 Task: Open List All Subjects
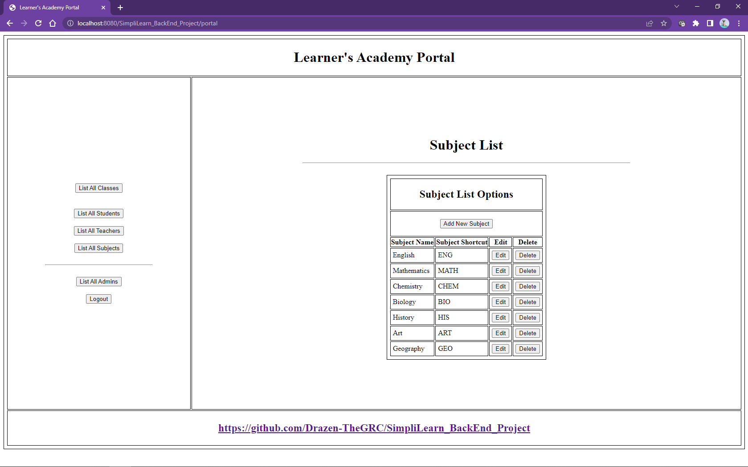tap(99, 248)
